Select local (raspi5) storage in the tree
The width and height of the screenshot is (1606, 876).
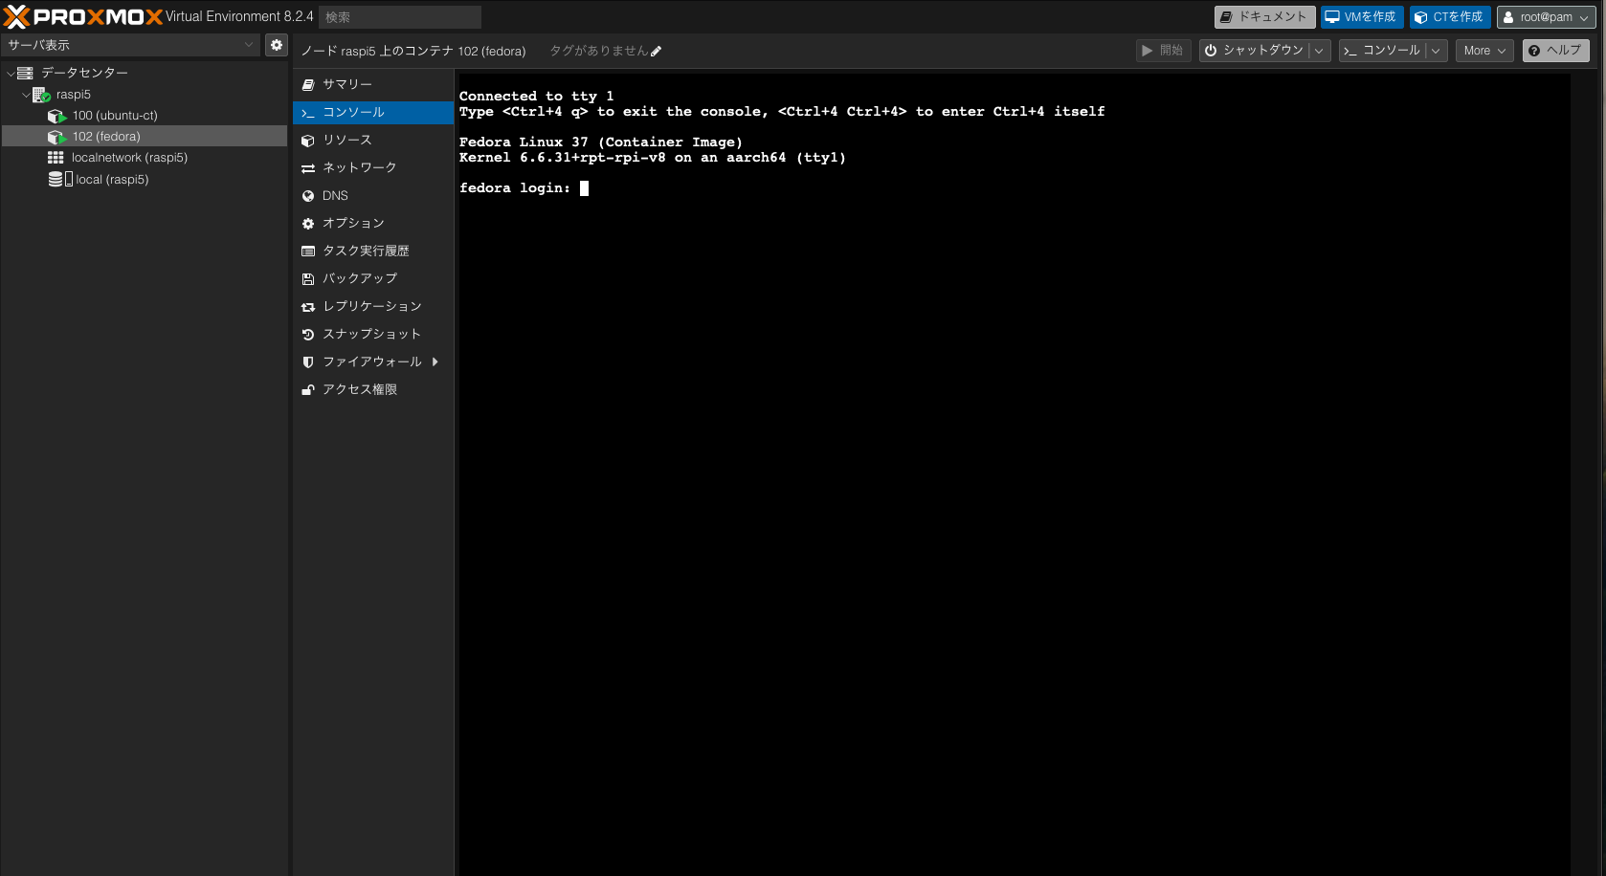pyautogui.click(x=145, y=180)
